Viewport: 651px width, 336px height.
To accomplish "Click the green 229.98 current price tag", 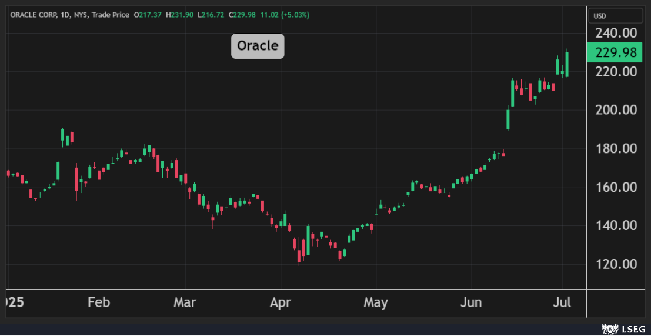I will (615, 52).
